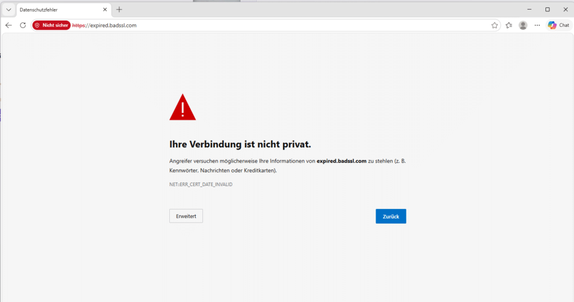Click the NET::ERR_CERT_DATE_INVALID error code

click(x=201, y=184)
